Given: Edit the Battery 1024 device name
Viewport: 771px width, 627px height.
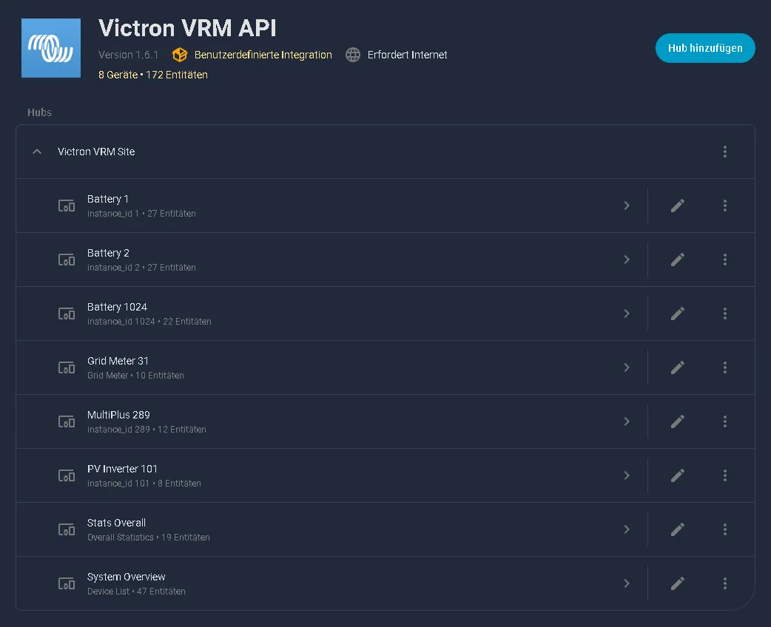Looking at the screenshot, I should [x=678, y=313].
